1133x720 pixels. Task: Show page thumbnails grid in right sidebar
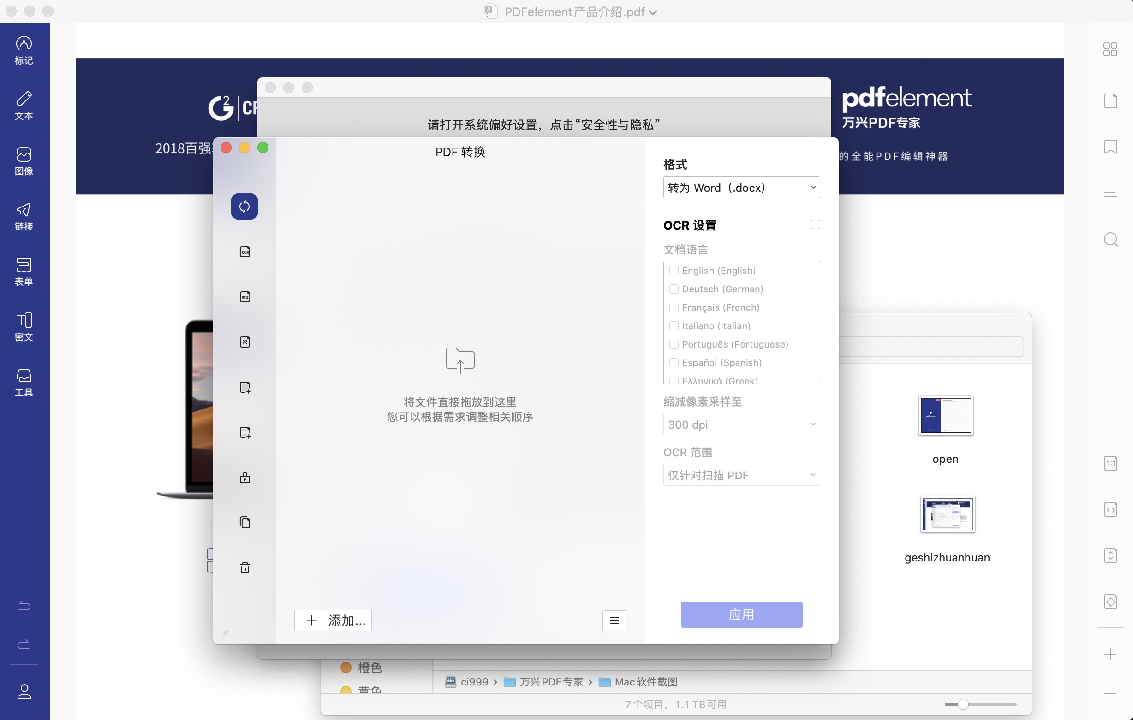pos(1110,49)
